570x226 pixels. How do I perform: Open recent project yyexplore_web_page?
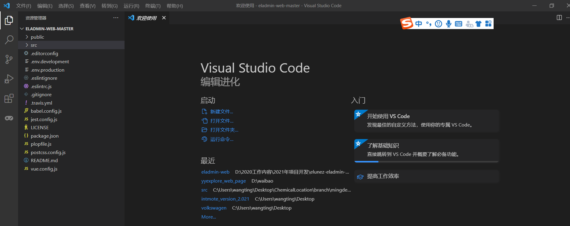click(x=223, y=181)
